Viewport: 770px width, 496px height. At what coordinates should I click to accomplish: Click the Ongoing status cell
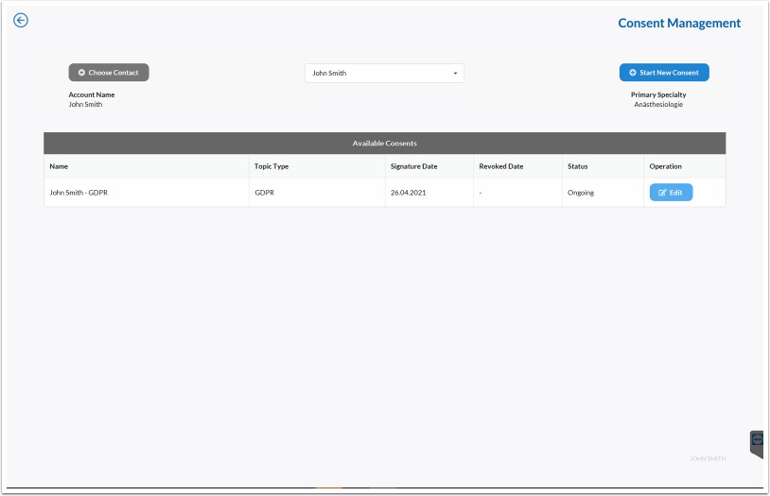(x=581, y=193)
